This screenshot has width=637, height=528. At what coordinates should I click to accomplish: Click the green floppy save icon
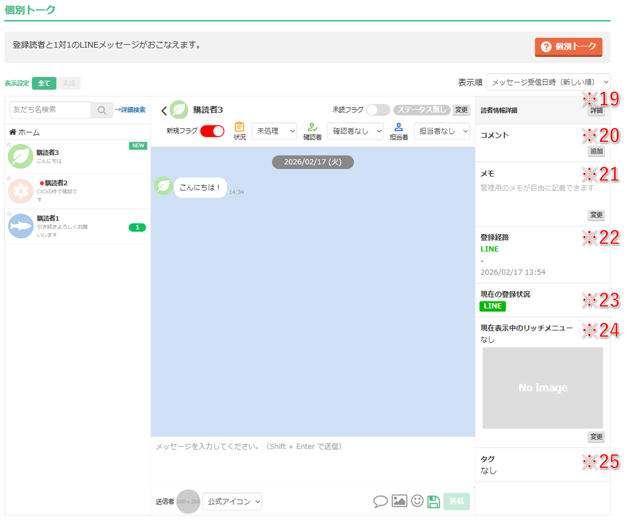click(x=434, y=501)
